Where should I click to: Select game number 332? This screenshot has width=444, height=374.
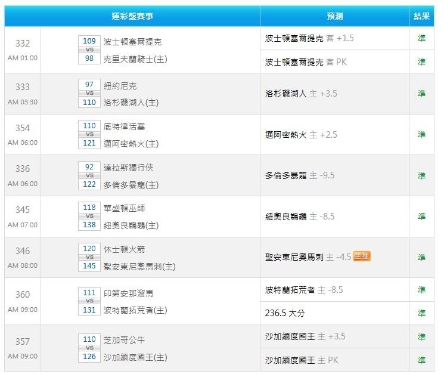pyautogui.click(x=23, y=44)
